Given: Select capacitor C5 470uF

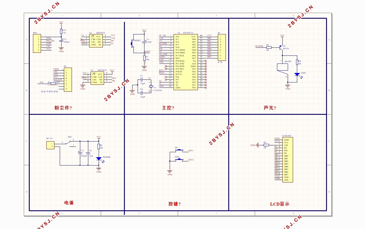Looking at the screenshot, I should [x=80, y=153].
